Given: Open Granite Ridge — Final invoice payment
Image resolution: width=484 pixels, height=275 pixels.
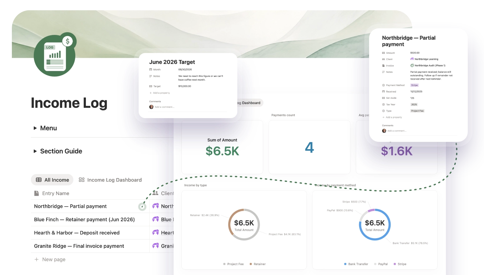Looking at the screenshot, I should point(79,246).
